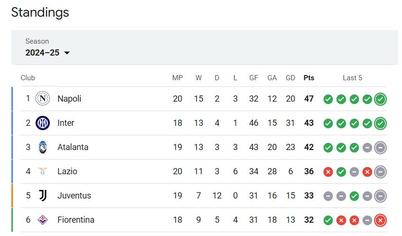Click Juventus's green win icon in Last 5
Viewport: 402px width, 236px height.
coord(355,196)
